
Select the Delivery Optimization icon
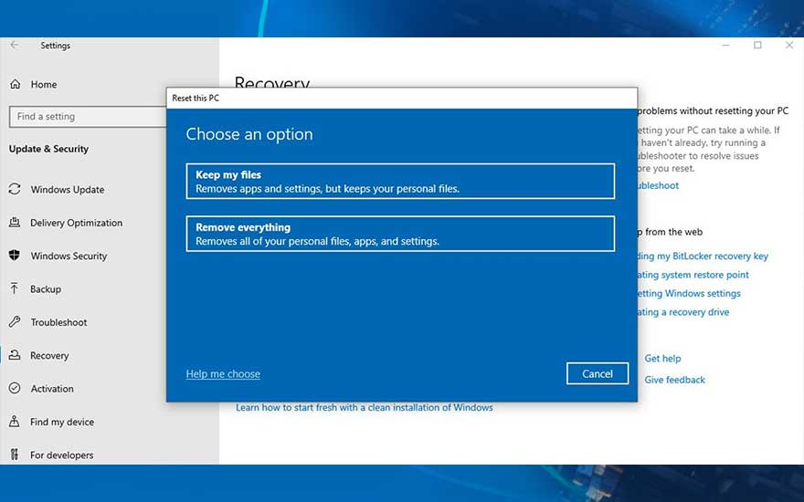pyautogui.click(x=15, y=223)
